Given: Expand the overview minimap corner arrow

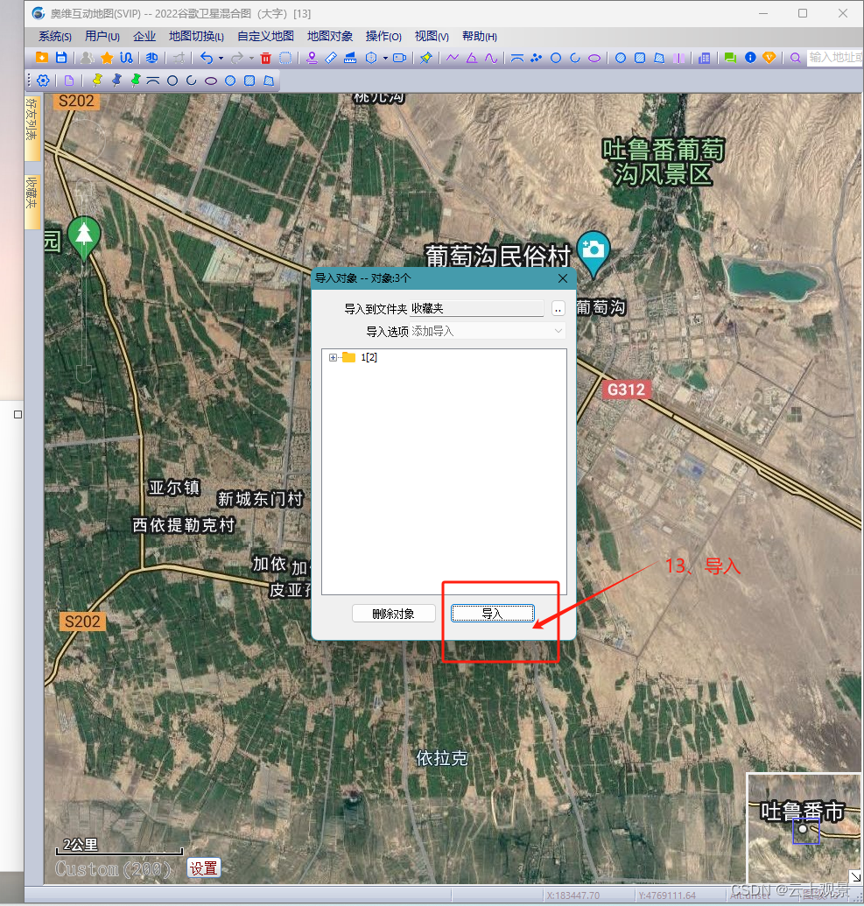Looking at the screenshot, I should [855, 877].
